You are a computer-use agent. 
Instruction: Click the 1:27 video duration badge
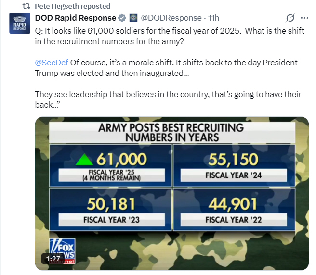53,259
